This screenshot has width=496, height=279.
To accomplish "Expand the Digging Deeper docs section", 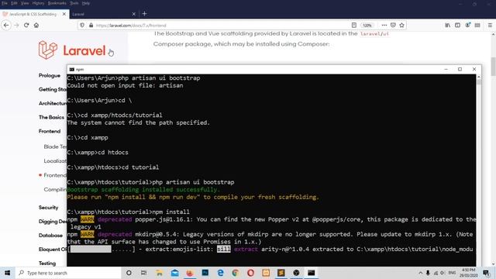I will tap(53, 222).
